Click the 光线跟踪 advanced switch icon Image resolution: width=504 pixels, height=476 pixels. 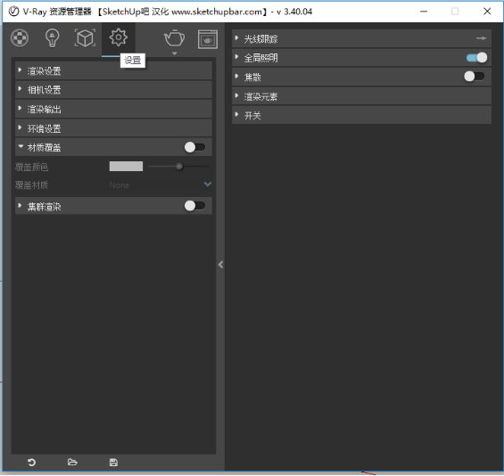[481, 38]
